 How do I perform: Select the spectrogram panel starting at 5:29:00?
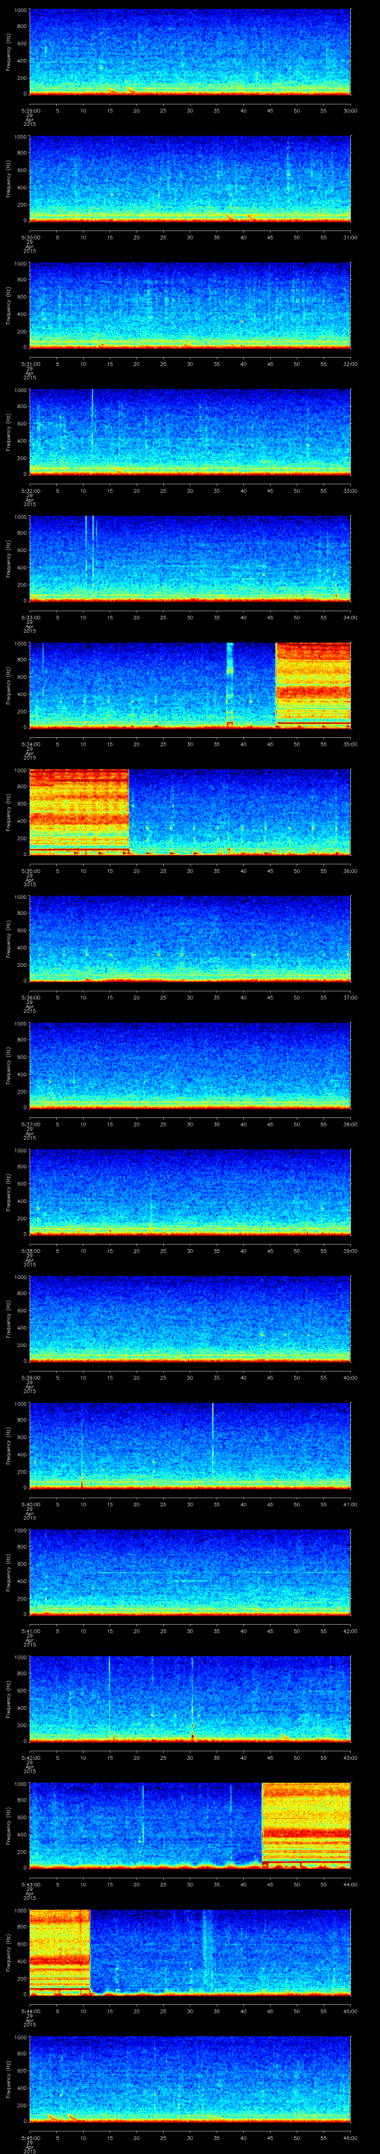[x=190, y=52]
